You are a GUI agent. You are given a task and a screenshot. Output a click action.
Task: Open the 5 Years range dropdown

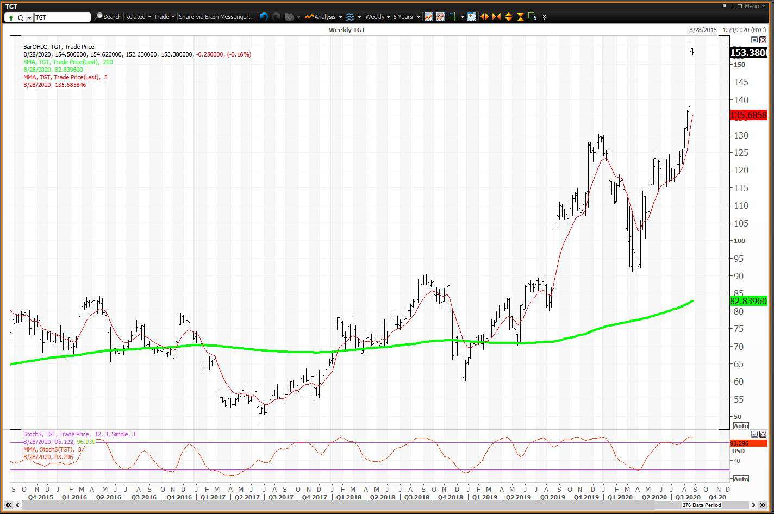[x=406, y=17]
